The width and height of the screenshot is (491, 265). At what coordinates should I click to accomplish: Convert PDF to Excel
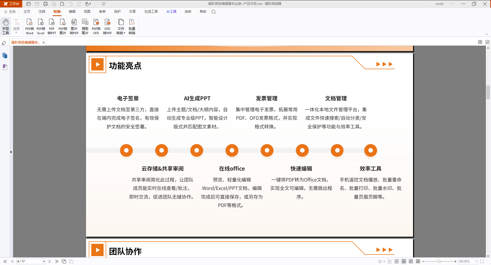coord(41,27)
